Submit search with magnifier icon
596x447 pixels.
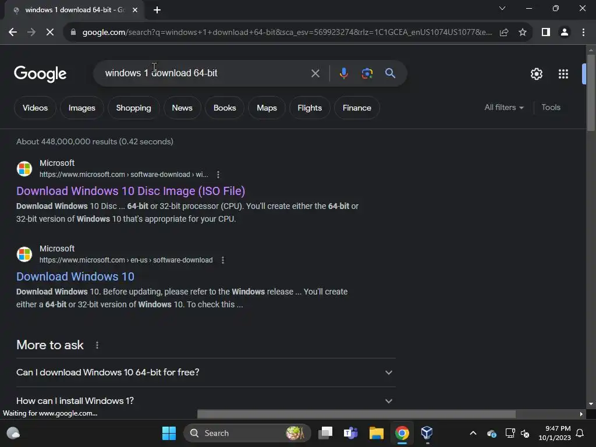pyautogui.click(x=391, y=73)
